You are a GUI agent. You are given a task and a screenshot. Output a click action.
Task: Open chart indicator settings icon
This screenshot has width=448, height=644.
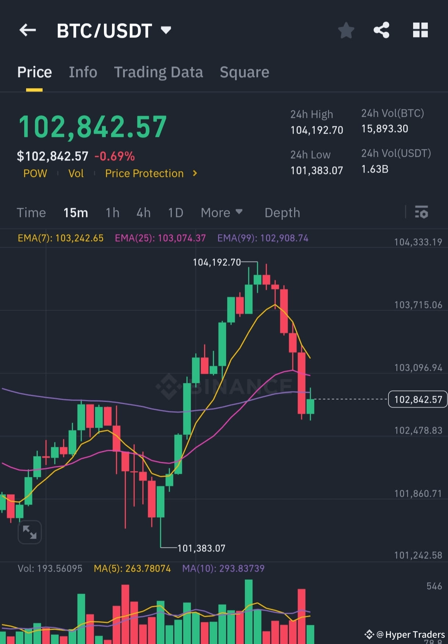pyautogui.click(x=422, y=212)
